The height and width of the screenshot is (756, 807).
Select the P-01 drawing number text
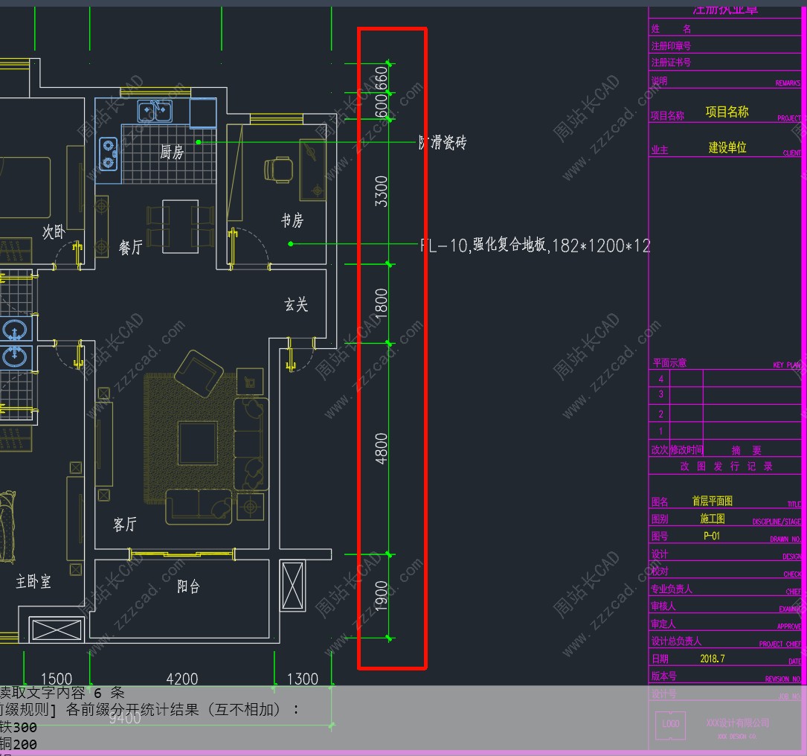pyautogui.click(x=712, y=536)
